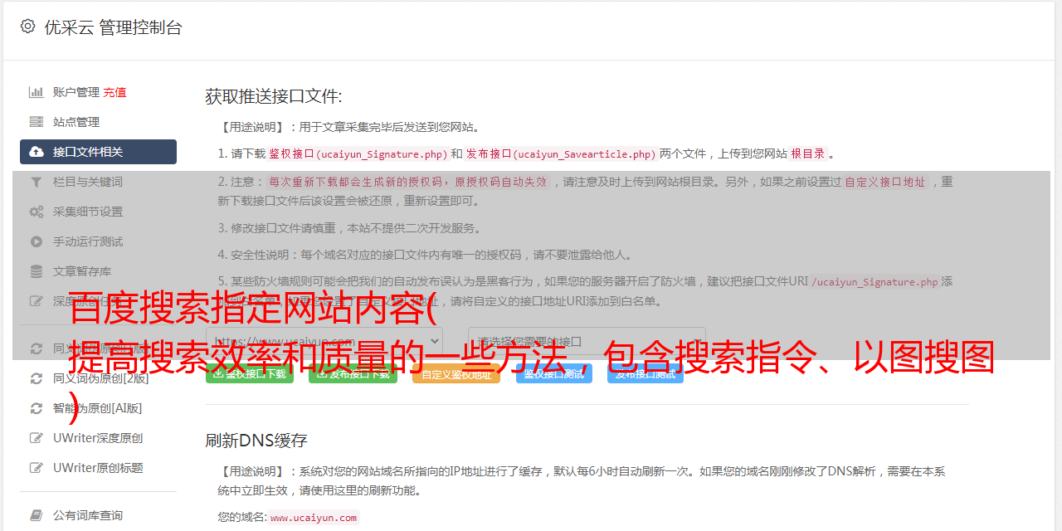Click the 优采云 管理控制台 header title
Image resolution: width=1062 pixels, height=531 pixels.
tap(113, 27)
